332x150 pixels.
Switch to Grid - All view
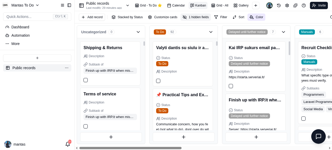click(220, 5)
